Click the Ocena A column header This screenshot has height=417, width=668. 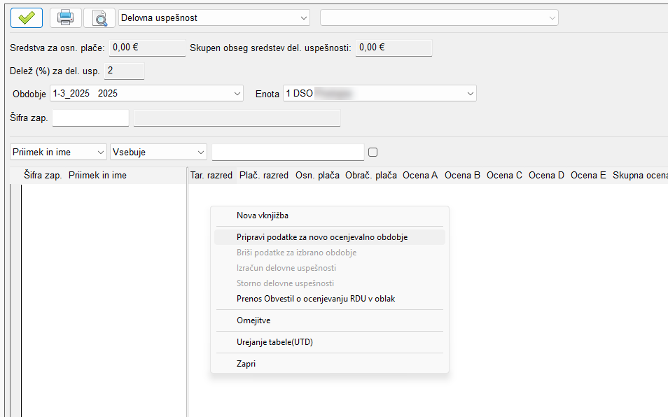pyautogui.click(x=420, y=176)
